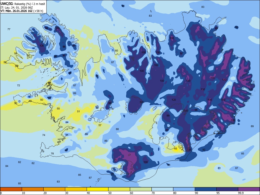This screenshot has height=195, width=260.
Task: Click the 'Rakastig (%) í 2 m hæð' label
Action: tap(30, 4)
